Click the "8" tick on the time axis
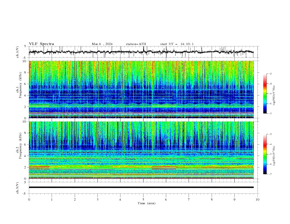Screen dimensions: 290x224 (x=212, y=199)
